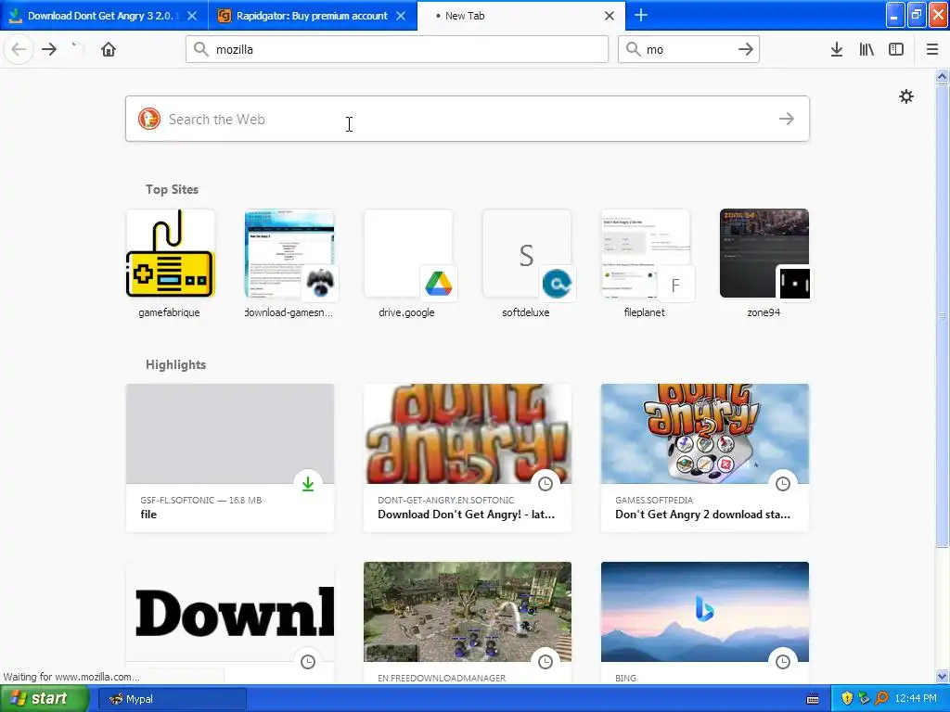Switch to Rapidgator Buy premium account tab
Viewport: 950px width, 712px height.
[313, 16]
